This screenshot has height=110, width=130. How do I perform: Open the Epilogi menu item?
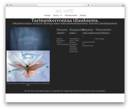(x=83, y=15)
